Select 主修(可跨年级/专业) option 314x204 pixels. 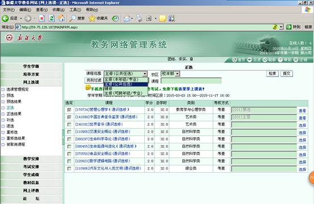tap(125, 93)
